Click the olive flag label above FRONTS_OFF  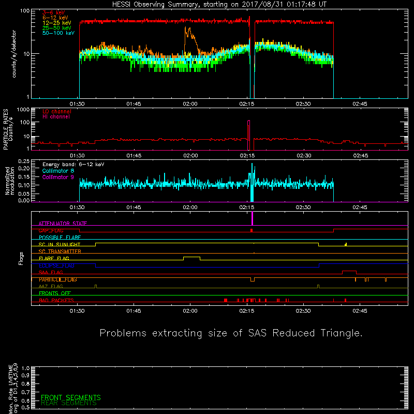51,287
